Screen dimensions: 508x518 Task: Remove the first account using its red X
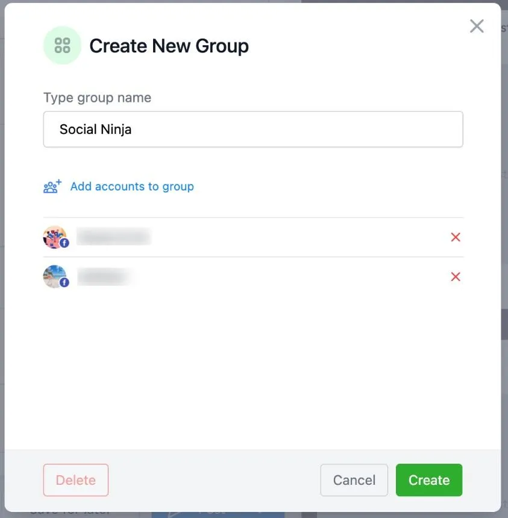(x=456, y=237)
